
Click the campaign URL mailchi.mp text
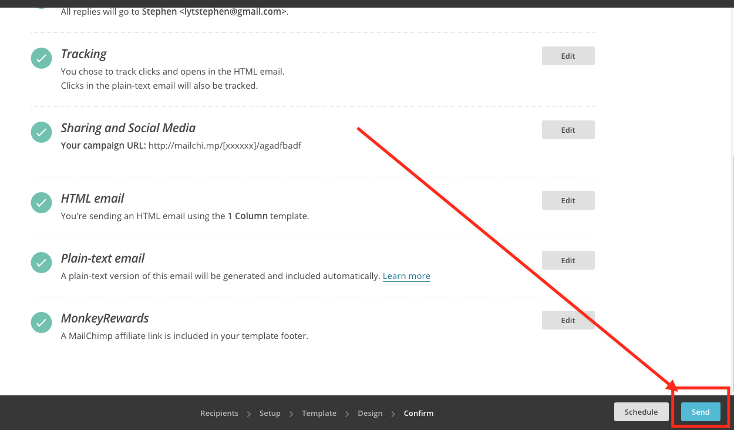tap(225, 146)
